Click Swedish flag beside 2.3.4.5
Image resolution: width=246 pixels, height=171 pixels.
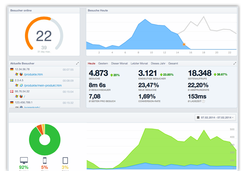[x=12, y=80]
